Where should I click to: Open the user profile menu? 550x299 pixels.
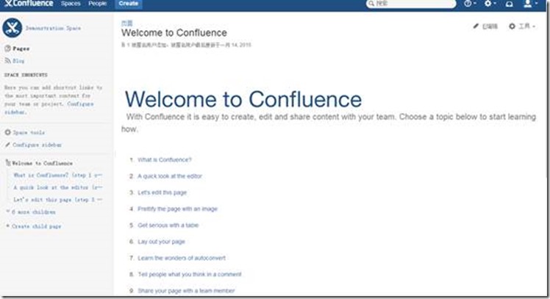click(530, 4)
